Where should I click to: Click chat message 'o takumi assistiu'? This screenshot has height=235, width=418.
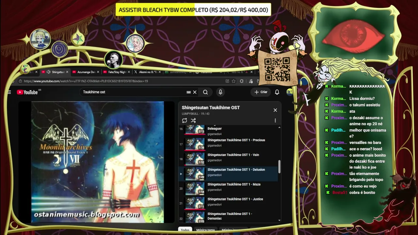pyautogui.click(x=365, y=105)
